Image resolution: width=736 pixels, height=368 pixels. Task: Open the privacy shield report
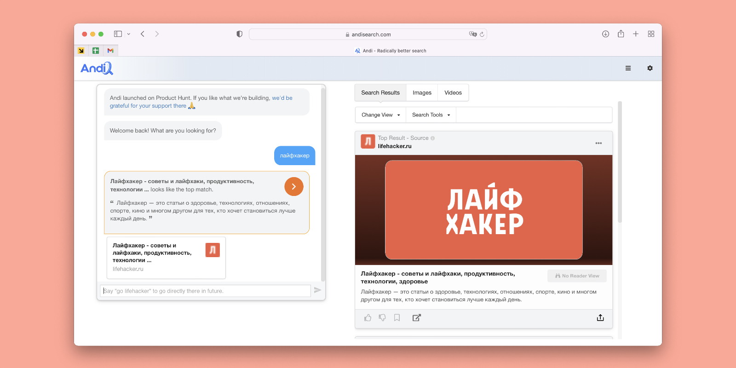tap(239, 34)
